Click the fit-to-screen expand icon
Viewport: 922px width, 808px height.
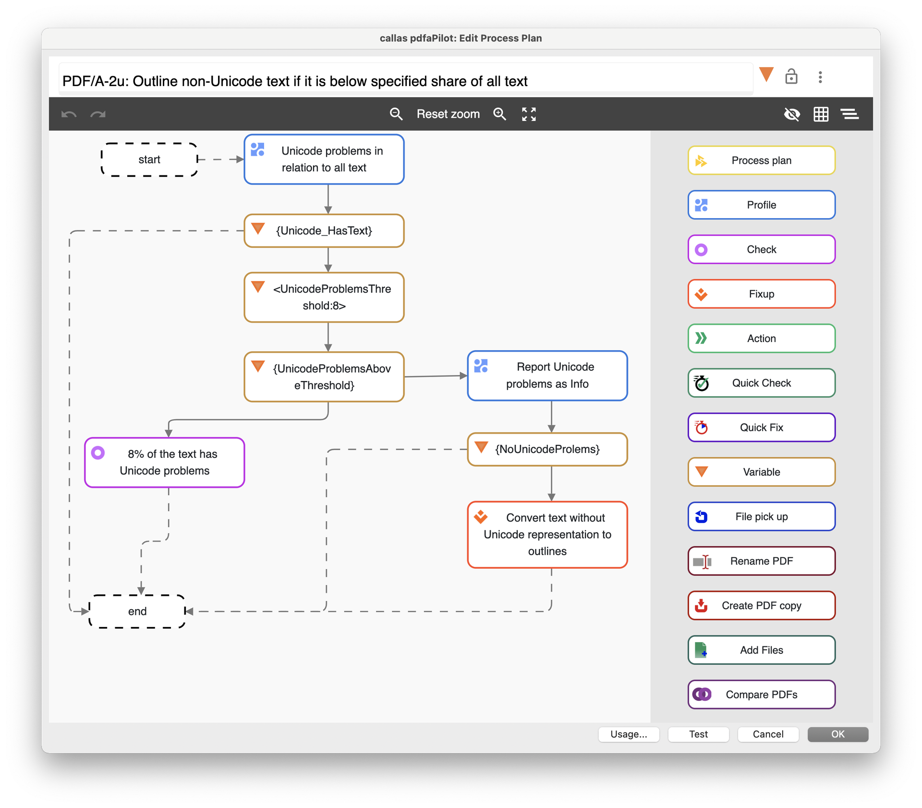point(529,114)
